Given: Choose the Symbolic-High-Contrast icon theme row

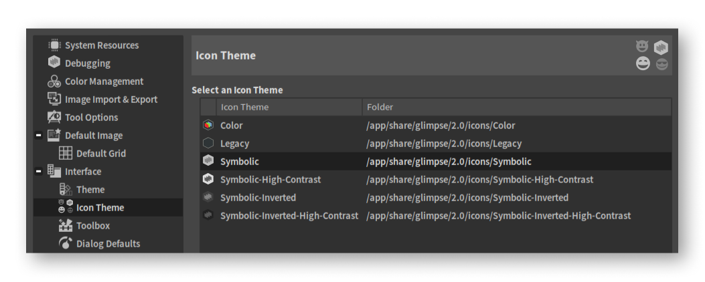Looking at the screenshot, I should [x=436, y=180].
